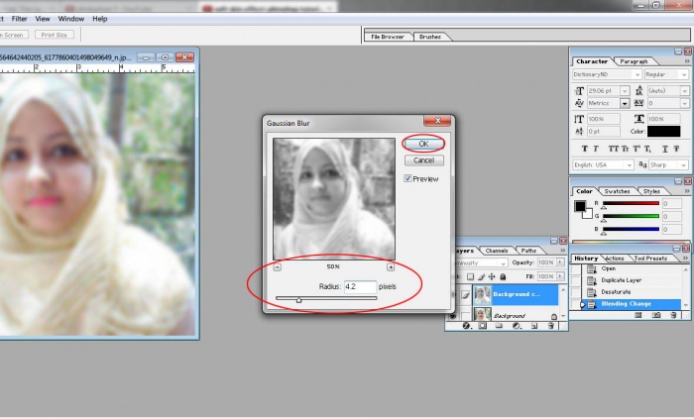The height and width of the screenshot is (419, 694).
Task: Switch to the Tool Presets tab
Action: [650, 259]
